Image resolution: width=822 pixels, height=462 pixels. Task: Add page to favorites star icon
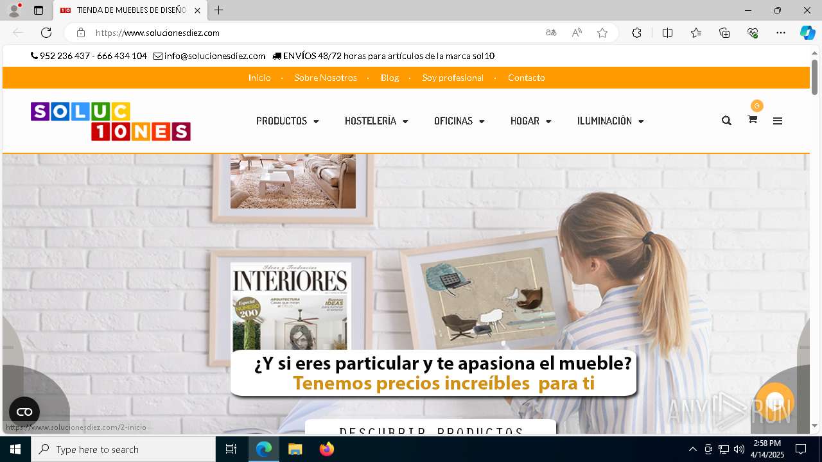pyautogui.click(x=602, y=33)
